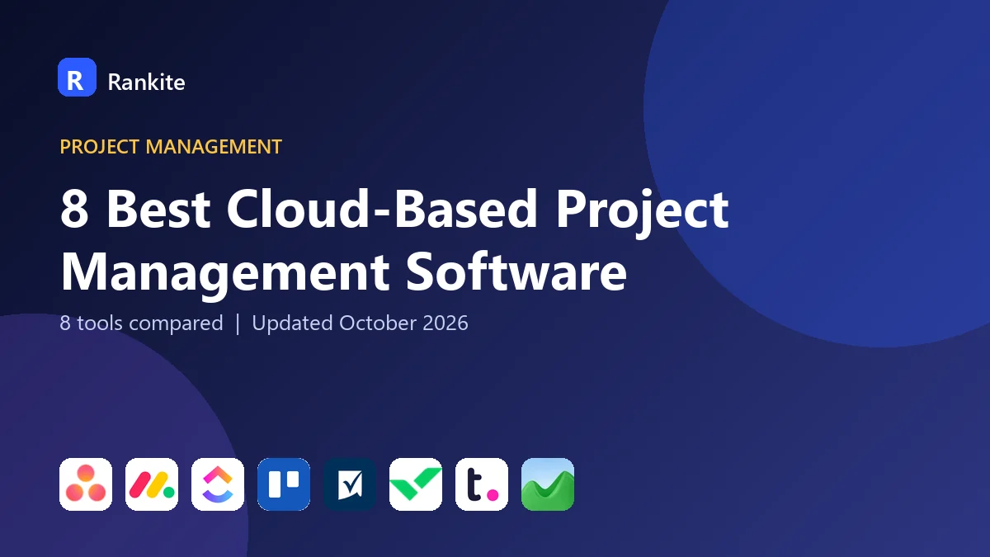
Task: Click the Asana three-dot logo icon
Action: pyautogui.click(x=86, y=484)
